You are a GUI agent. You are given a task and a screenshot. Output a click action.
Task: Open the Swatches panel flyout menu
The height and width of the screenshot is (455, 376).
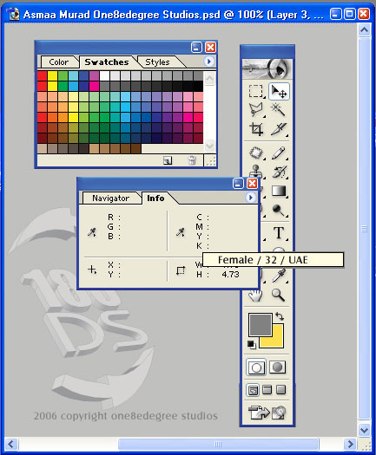208,62
